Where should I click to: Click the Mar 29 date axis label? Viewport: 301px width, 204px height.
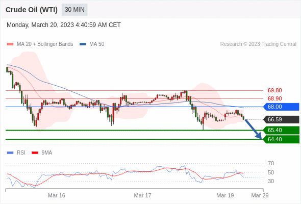tap(260, 195)
